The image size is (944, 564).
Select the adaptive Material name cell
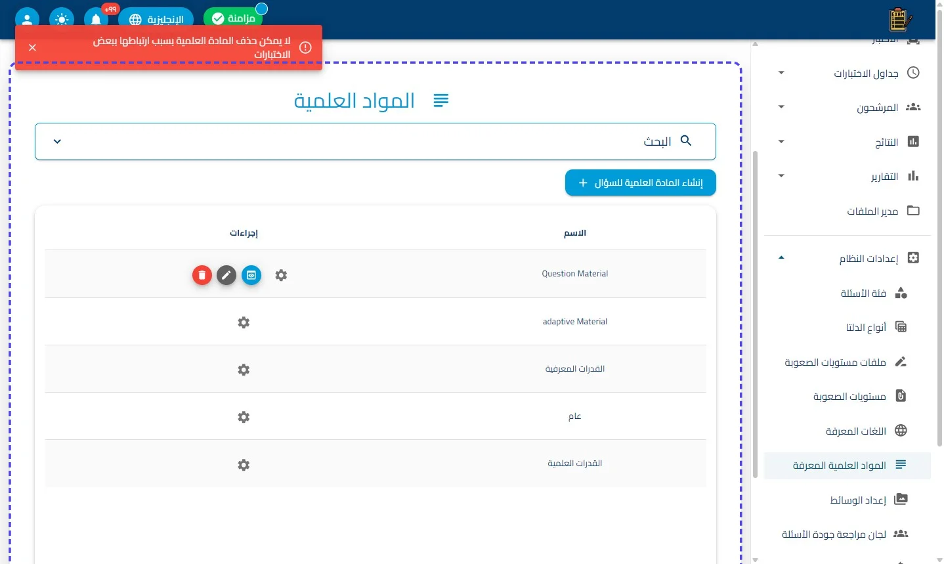575,322
